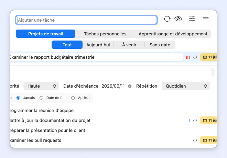This screenshot has width=227, height=158.
Task: Click the repeat icon on the budget report task
Action: pyautogui.click(x=195, y=57)
